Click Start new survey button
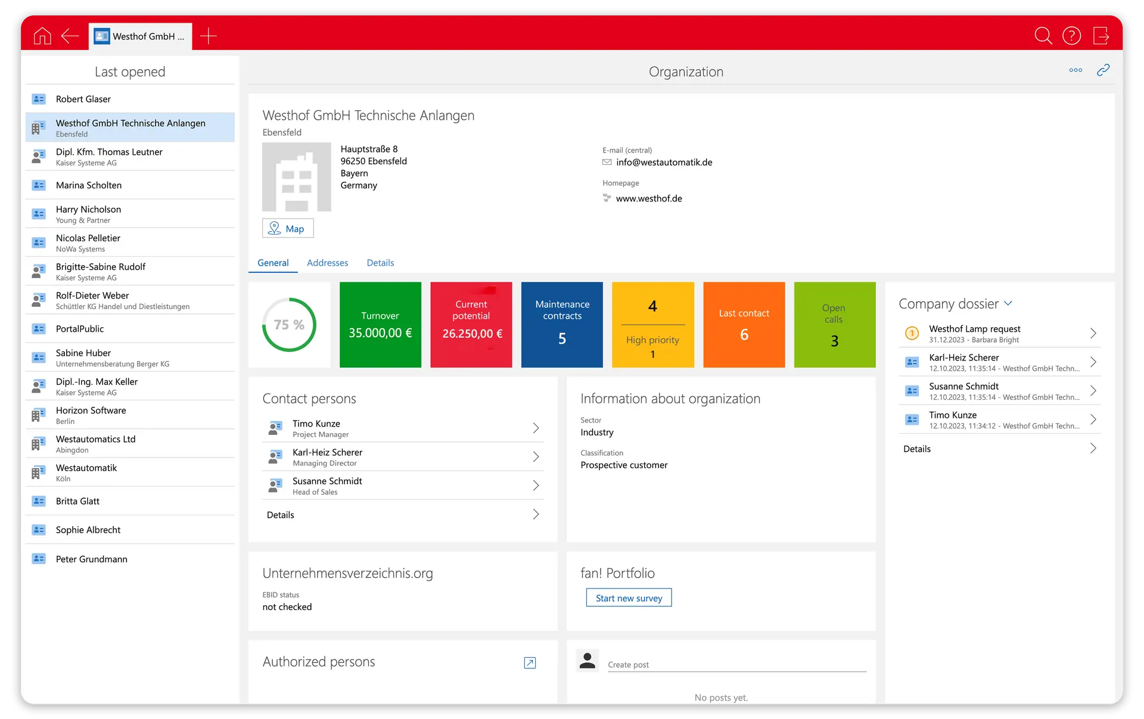This screenshot has height=719, width=1144. [x=629, y=598]
